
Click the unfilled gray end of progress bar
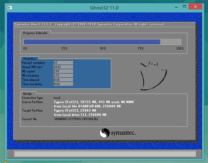(x=171, y=42)
